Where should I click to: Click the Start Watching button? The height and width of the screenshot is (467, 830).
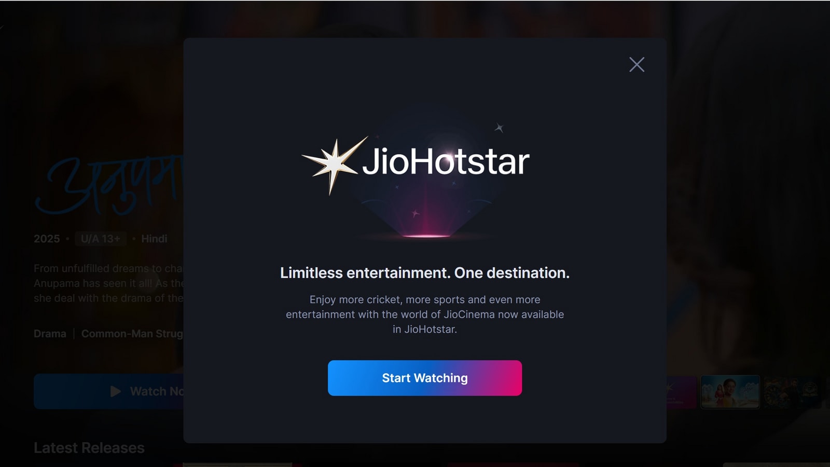(425, 378)
